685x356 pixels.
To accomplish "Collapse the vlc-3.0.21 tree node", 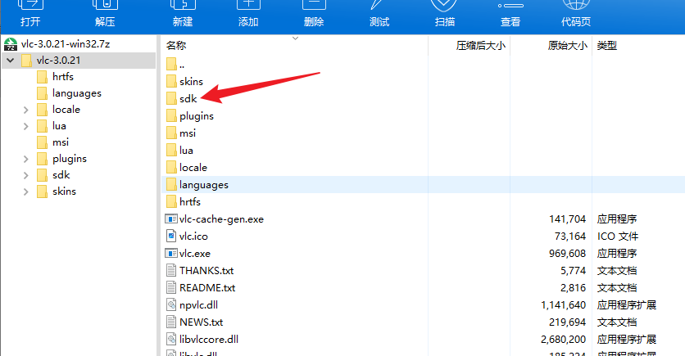I will [10, 61].
